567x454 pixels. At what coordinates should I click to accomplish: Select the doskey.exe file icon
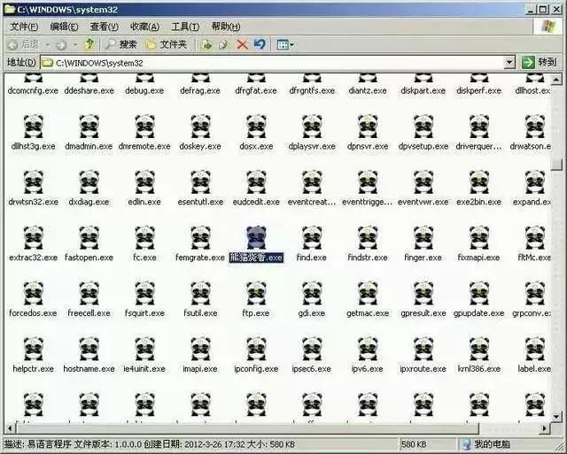click(200, 126)
